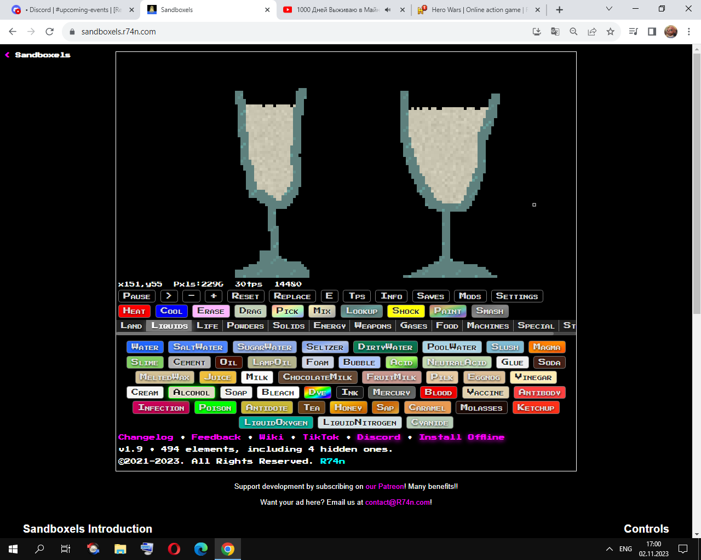Open taskbar search magnifier

39,549
